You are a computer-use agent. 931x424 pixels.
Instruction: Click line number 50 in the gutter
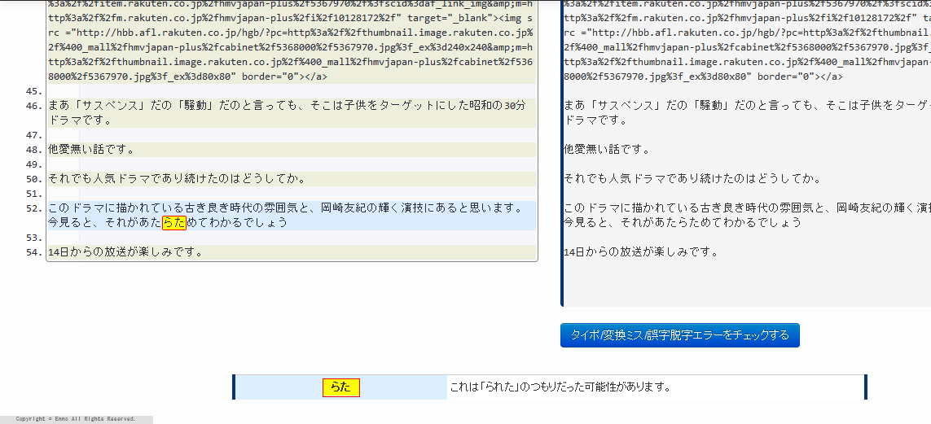[34, 179]
